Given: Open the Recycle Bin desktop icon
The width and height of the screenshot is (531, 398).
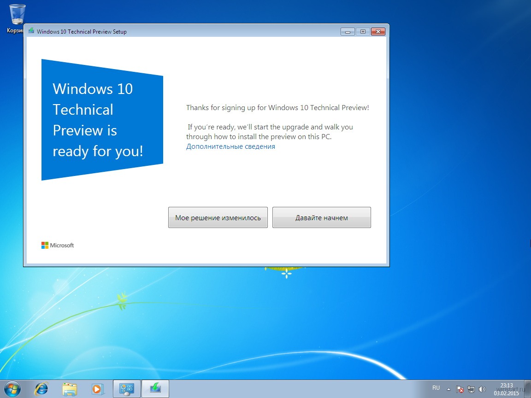Looking at the screenshot, I should tap(16, 18).
